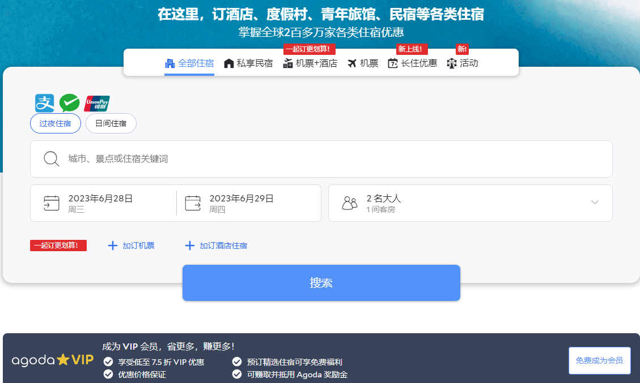Expand the guests and rooms chevron
The image size is (640, 383).
(595, 203)
